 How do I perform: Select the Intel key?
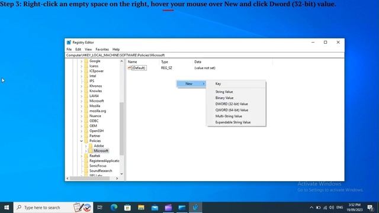tap(92, 76)
